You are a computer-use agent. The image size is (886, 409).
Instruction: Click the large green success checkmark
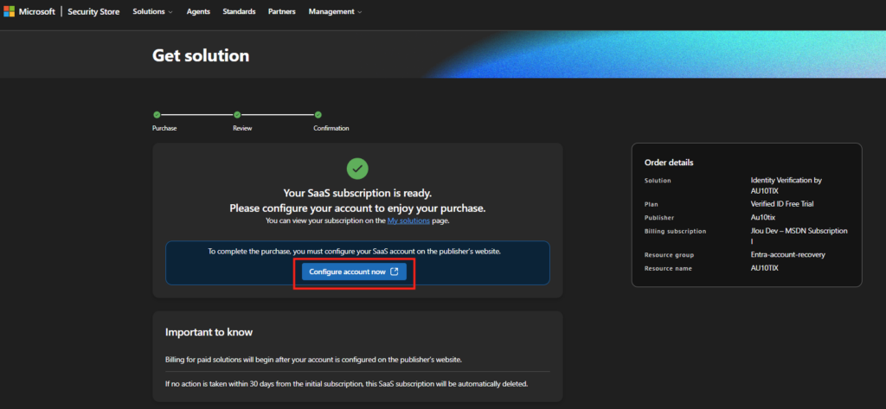coord(357,168)
